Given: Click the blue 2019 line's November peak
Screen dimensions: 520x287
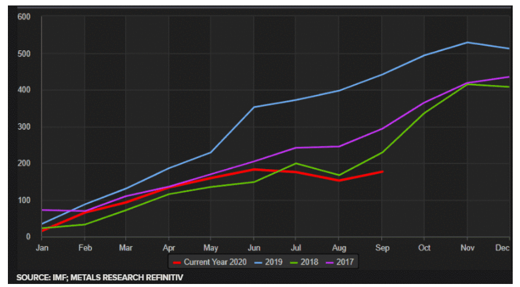Looking at the screenshot, I should (x=467, y=43).
